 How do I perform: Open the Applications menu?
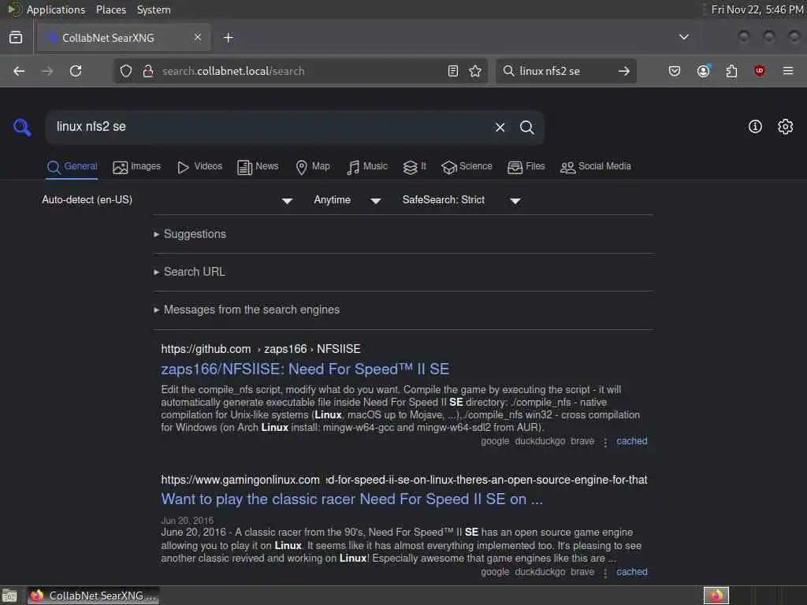[x=56, y=9]
